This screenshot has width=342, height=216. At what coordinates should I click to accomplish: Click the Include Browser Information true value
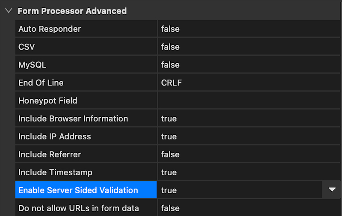(x=169, y=119)
